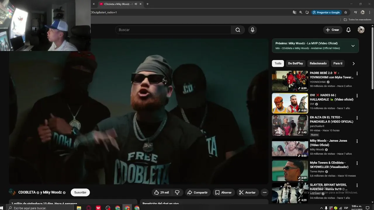374x210 pixels.
Task: Show hidden system tray icons
Action: click(x=322, y=208)
